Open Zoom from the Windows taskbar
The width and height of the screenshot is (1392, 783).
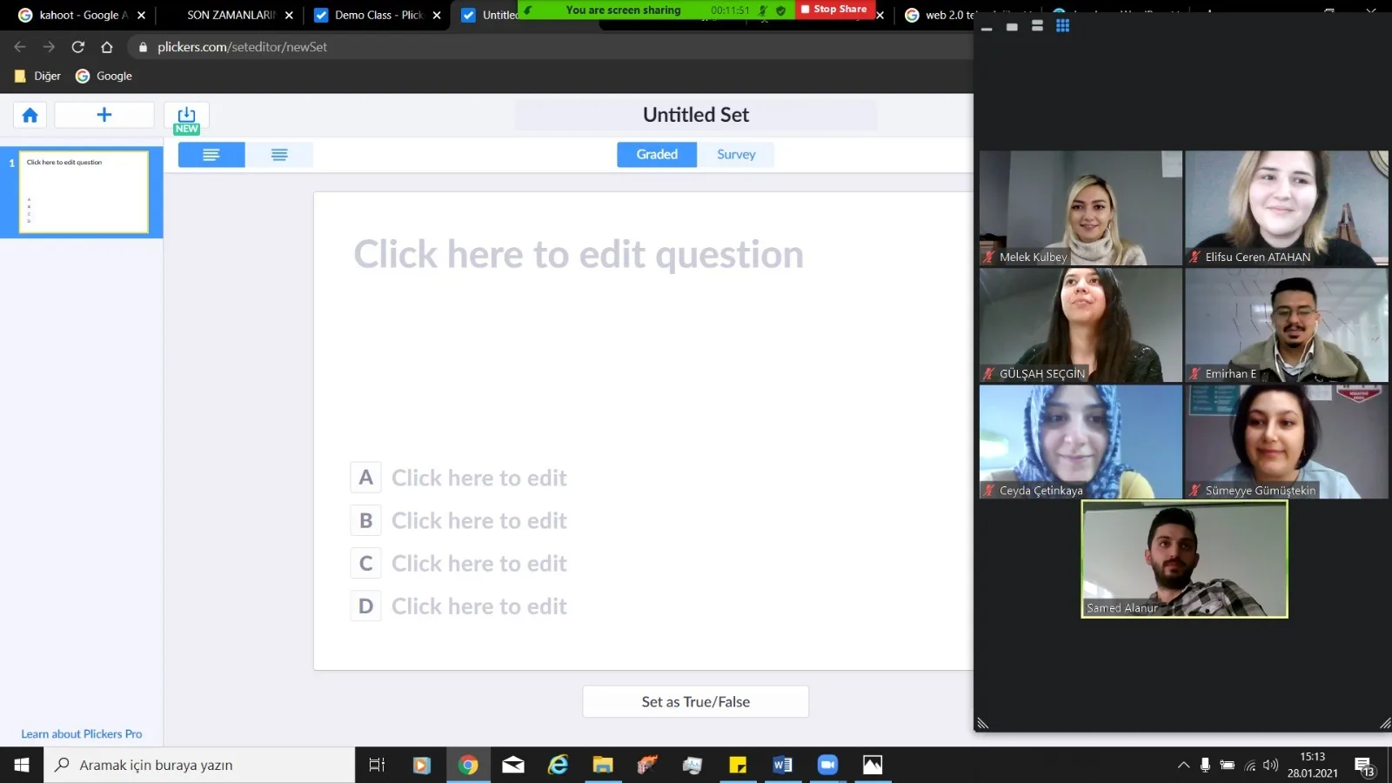click(826, 765)
